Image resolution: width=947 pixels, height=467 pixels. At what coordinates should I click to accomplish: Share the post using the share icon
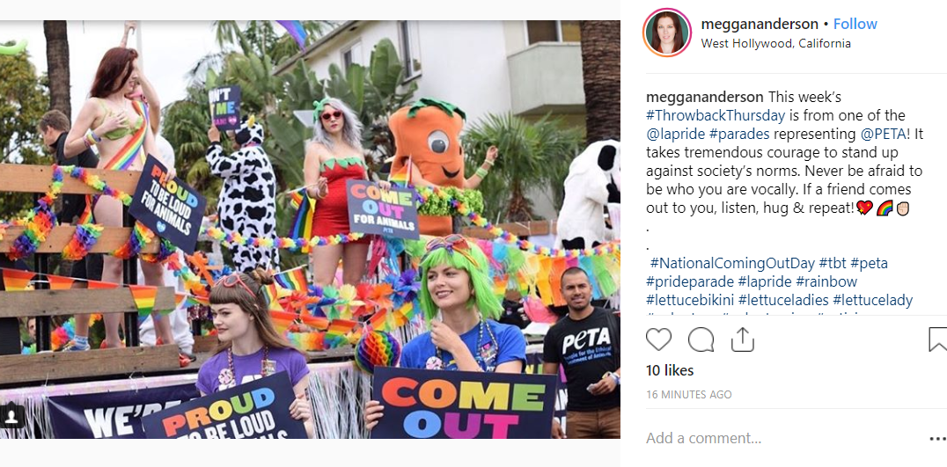coord(742,339)
